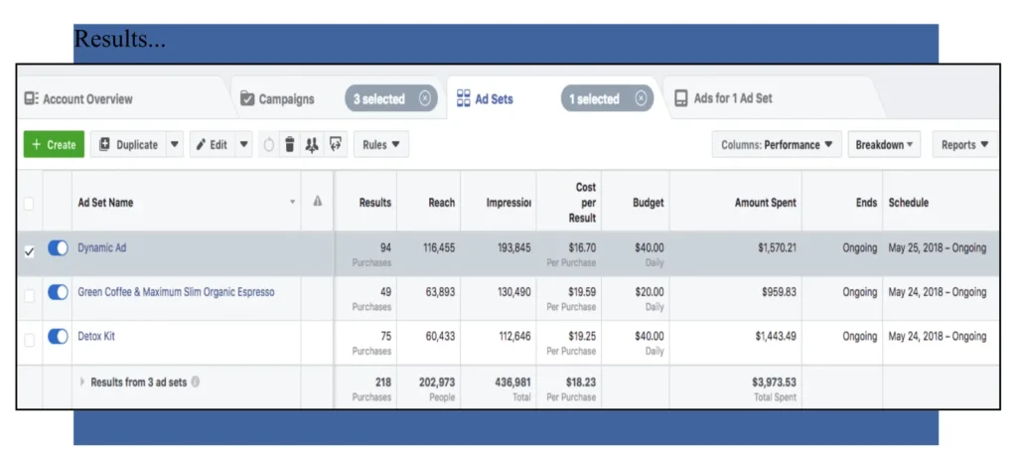Open the Breakdown dropdown
Screen dimensions: 1017x465
884,145
